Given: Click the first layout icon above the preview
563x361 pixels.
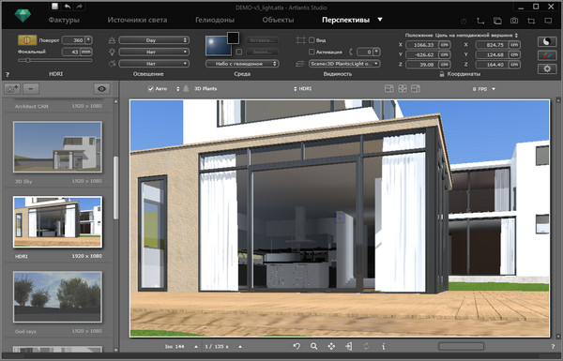Looking at the screenshot, I should coord(388,89).
